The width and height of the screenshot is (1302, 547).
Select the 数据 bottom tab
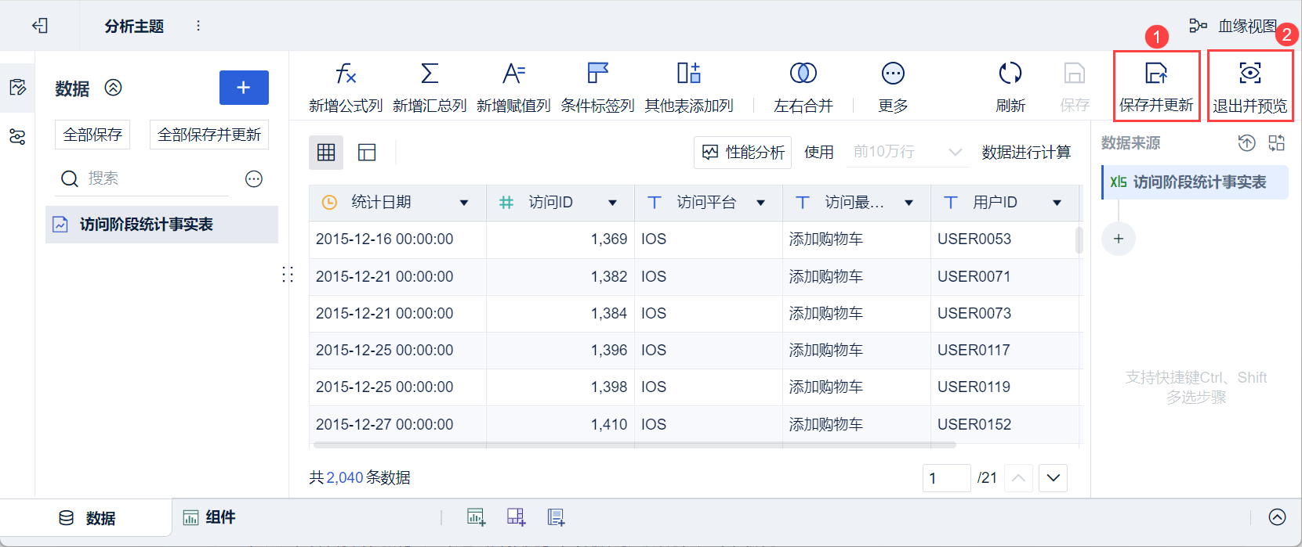pos(87,518)
